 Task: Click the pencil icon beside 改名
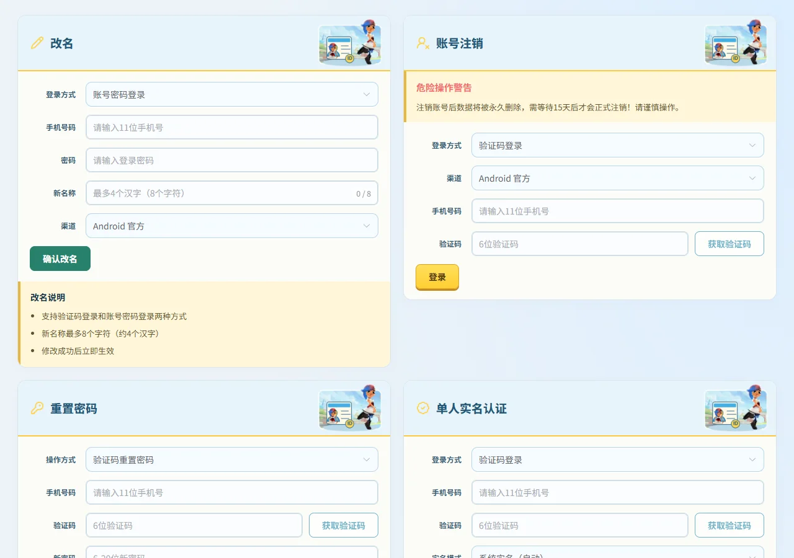click(37, 43)
